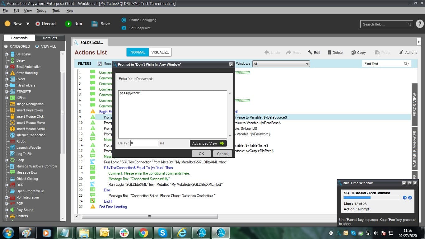Image resolution: width=425 pixels, height=239 pixels.
Task: Click the Internet Connection globe icon
Action: [x=12, y=135]
